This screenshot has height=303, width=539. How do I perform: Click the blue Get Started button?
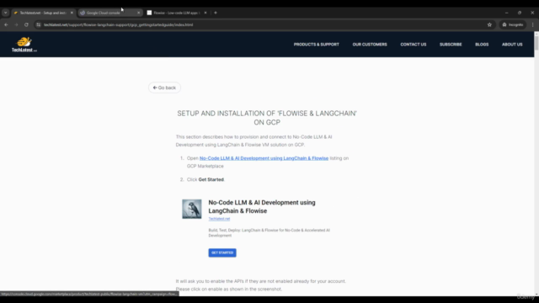pyautogui.click(x=222, y=252)
